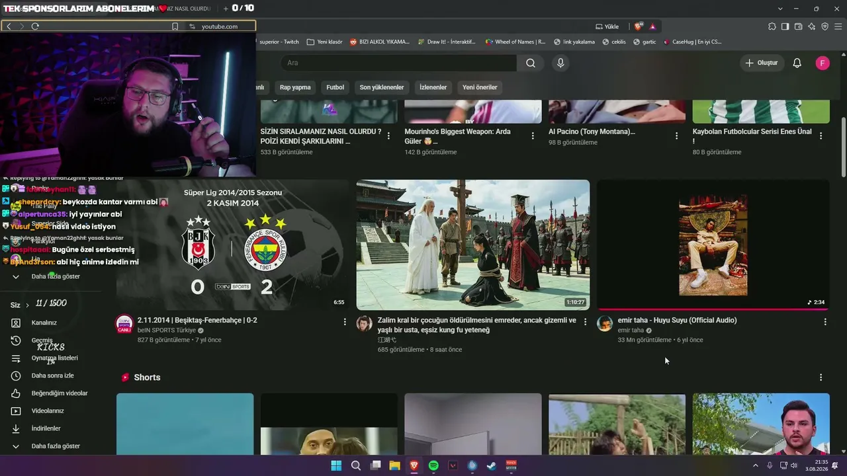The image size is (847, 476).
Task: Open the account avatar menu
Action: (x=823, y=63)
